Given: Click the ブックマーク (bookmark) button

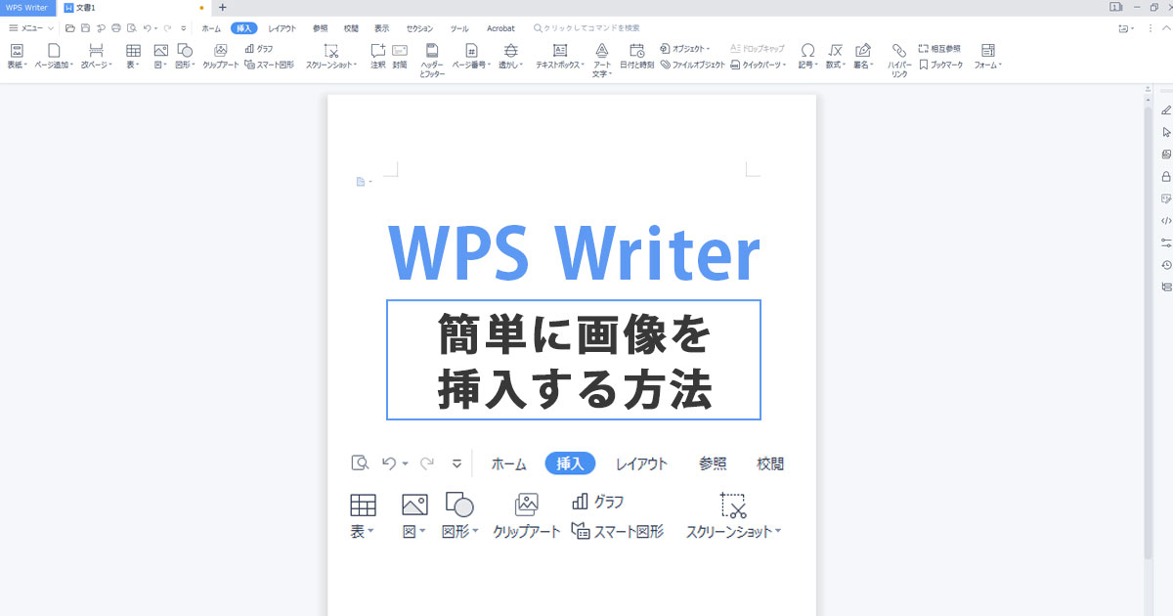Looking at the screenshot, I should (941, 65).
